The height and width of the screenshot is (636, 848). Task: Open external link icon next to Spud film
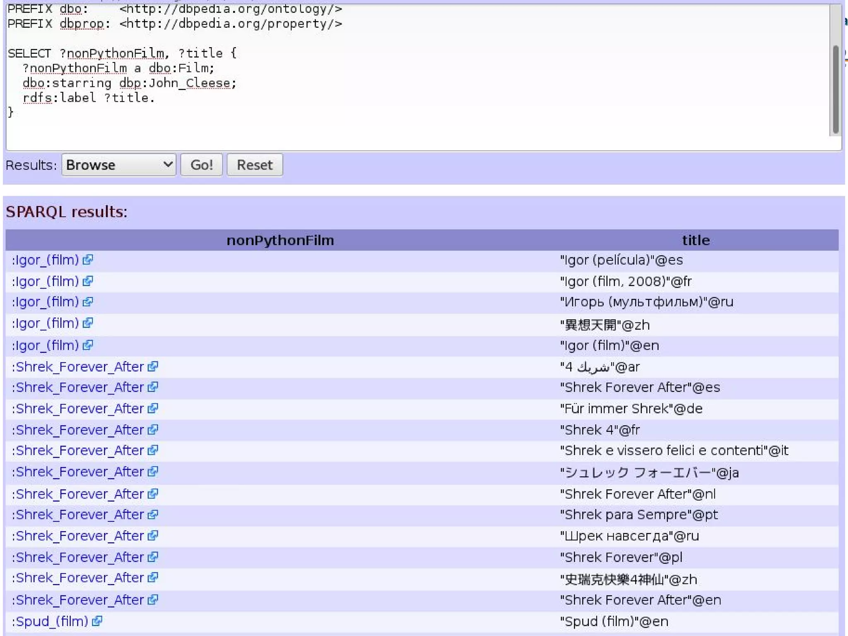point(97,621)
